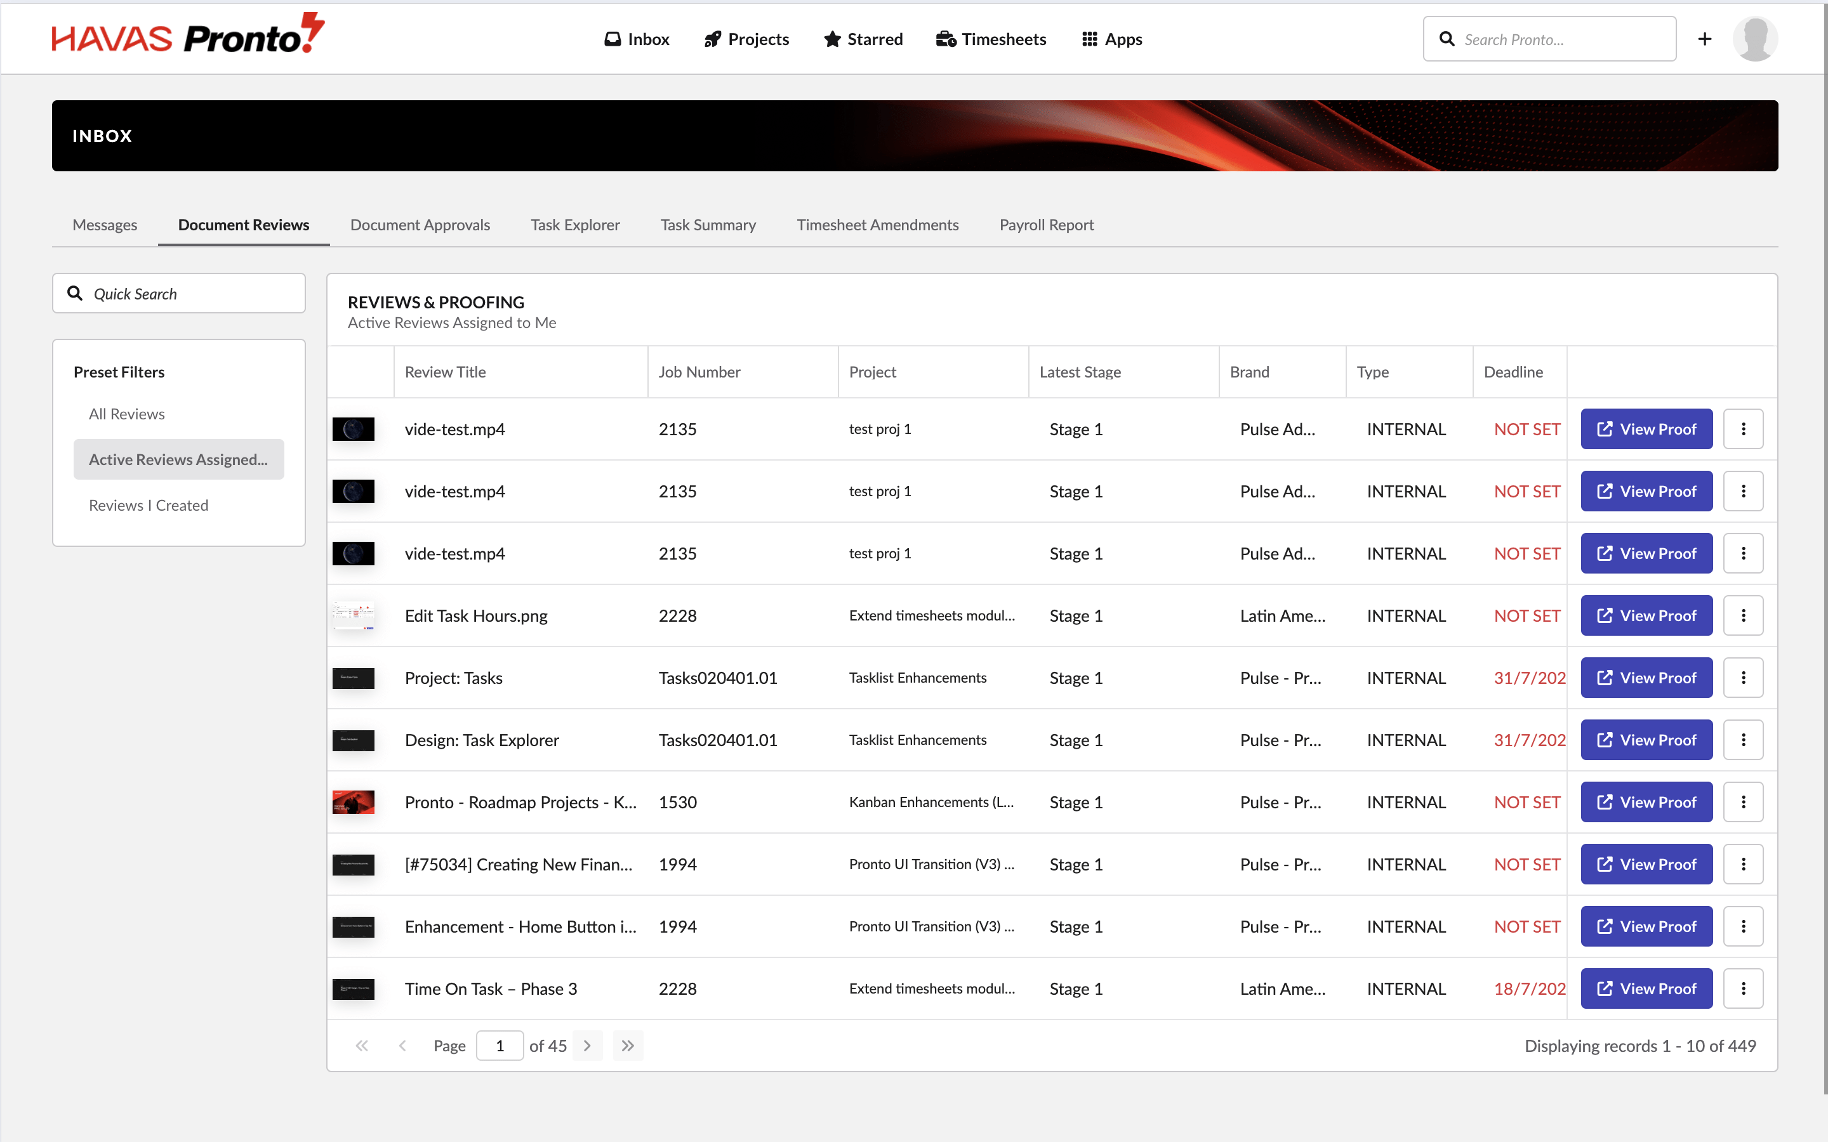Image resolution: width=1828 pixels, height=1142 pixels.
Task: Open the Task Summary tab
Action: [x=708, y=225]
